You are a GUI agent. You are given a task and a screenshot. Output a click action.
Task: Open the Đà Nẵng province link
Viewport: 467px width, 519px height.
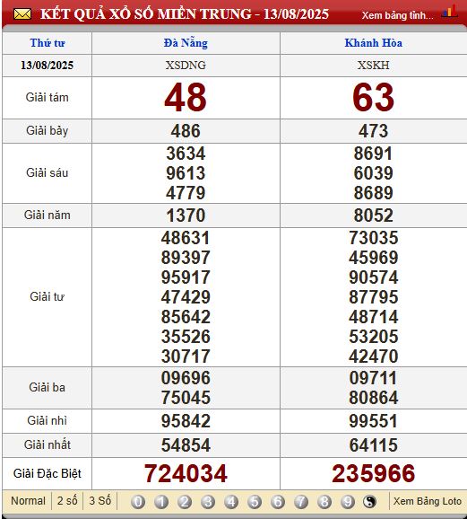click(186, 43)
